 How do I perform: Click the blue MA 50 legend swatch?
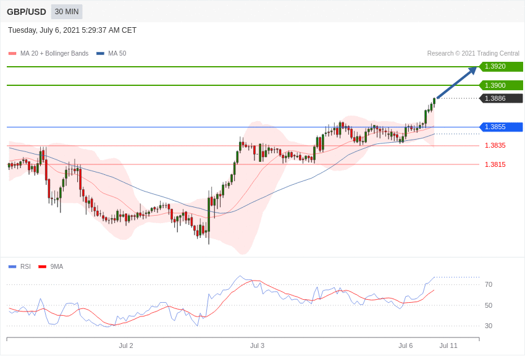pyautogui.click(x=100, y=54)
